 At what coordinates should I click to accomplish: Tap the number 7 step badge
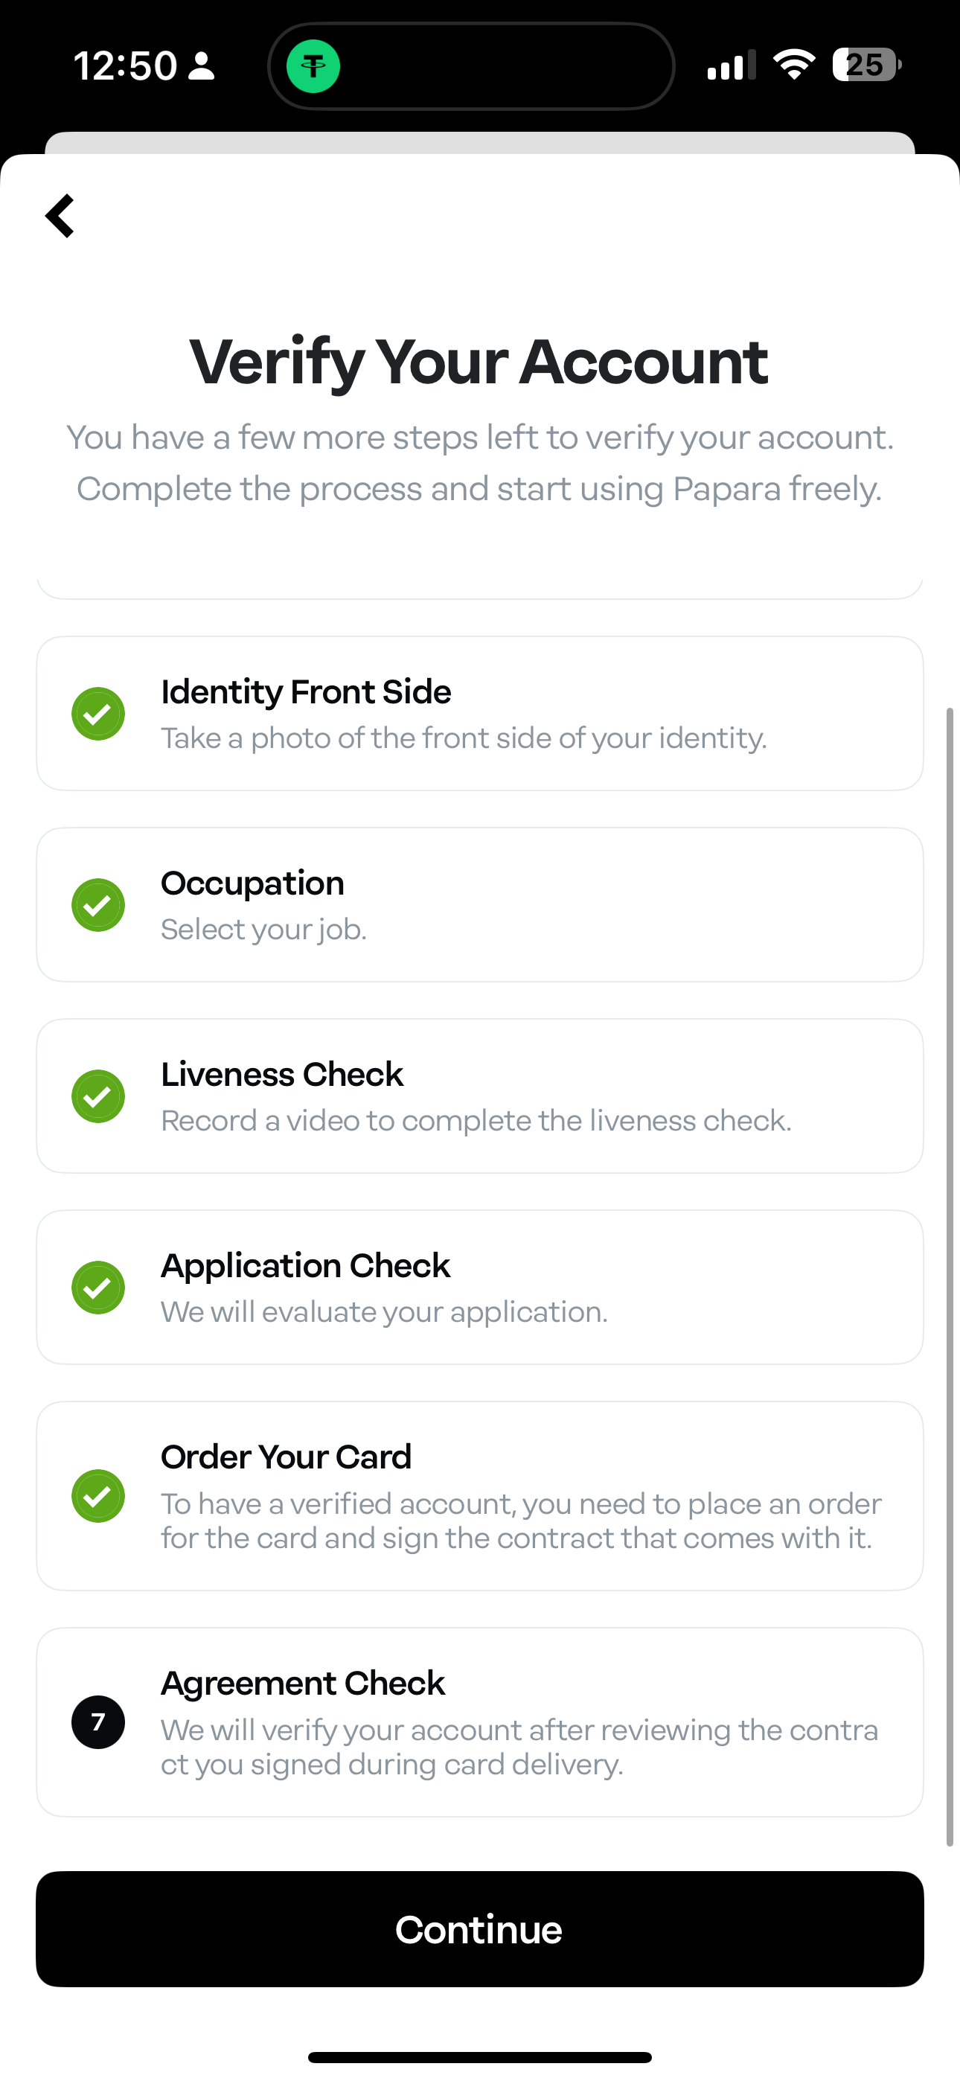click(x=97, y=1722)
